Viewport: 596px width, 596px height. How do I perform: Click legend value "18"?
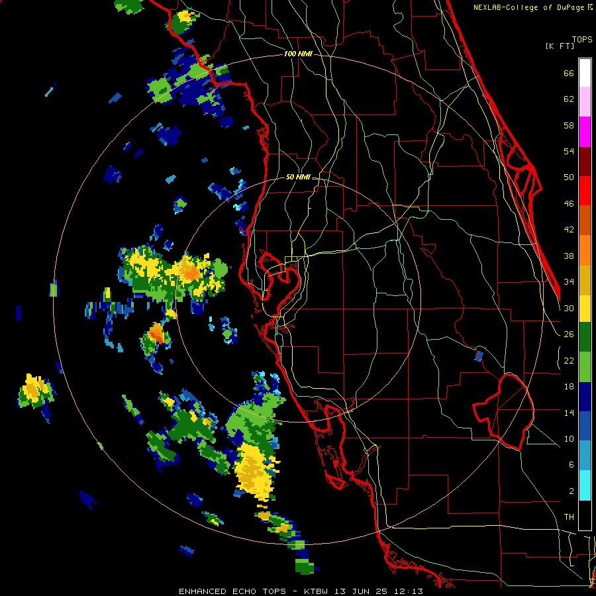[569, 387]
